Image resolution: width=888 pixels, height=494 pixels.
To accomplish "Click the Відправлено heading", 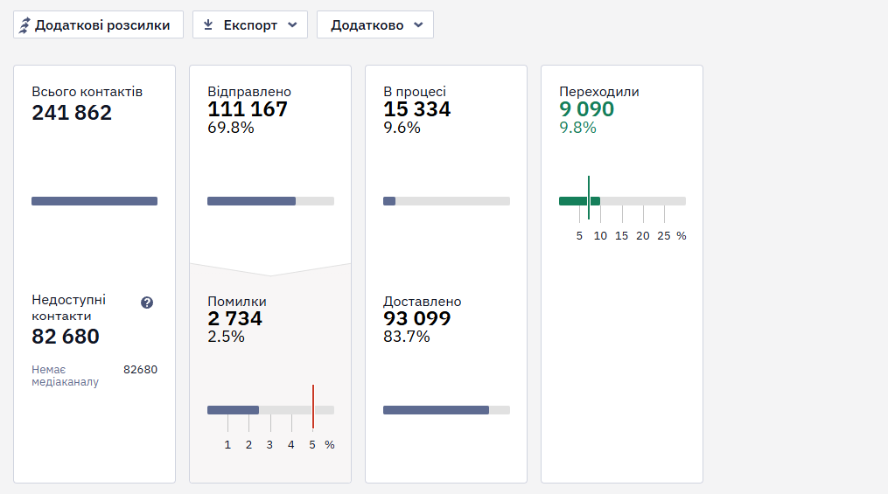I will click(x=249, y=92).
